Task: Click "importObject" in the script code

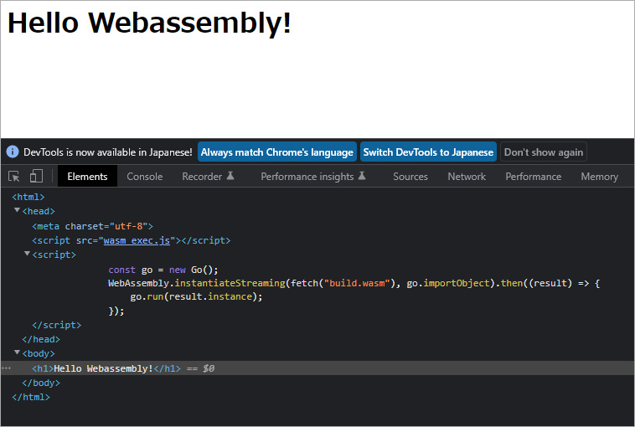Action: [457, 283]
